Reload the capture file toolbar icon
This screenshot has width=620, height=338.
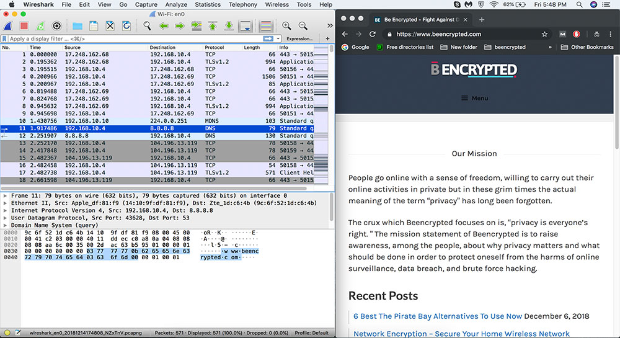pyautogui.click(x=126, y=26)
